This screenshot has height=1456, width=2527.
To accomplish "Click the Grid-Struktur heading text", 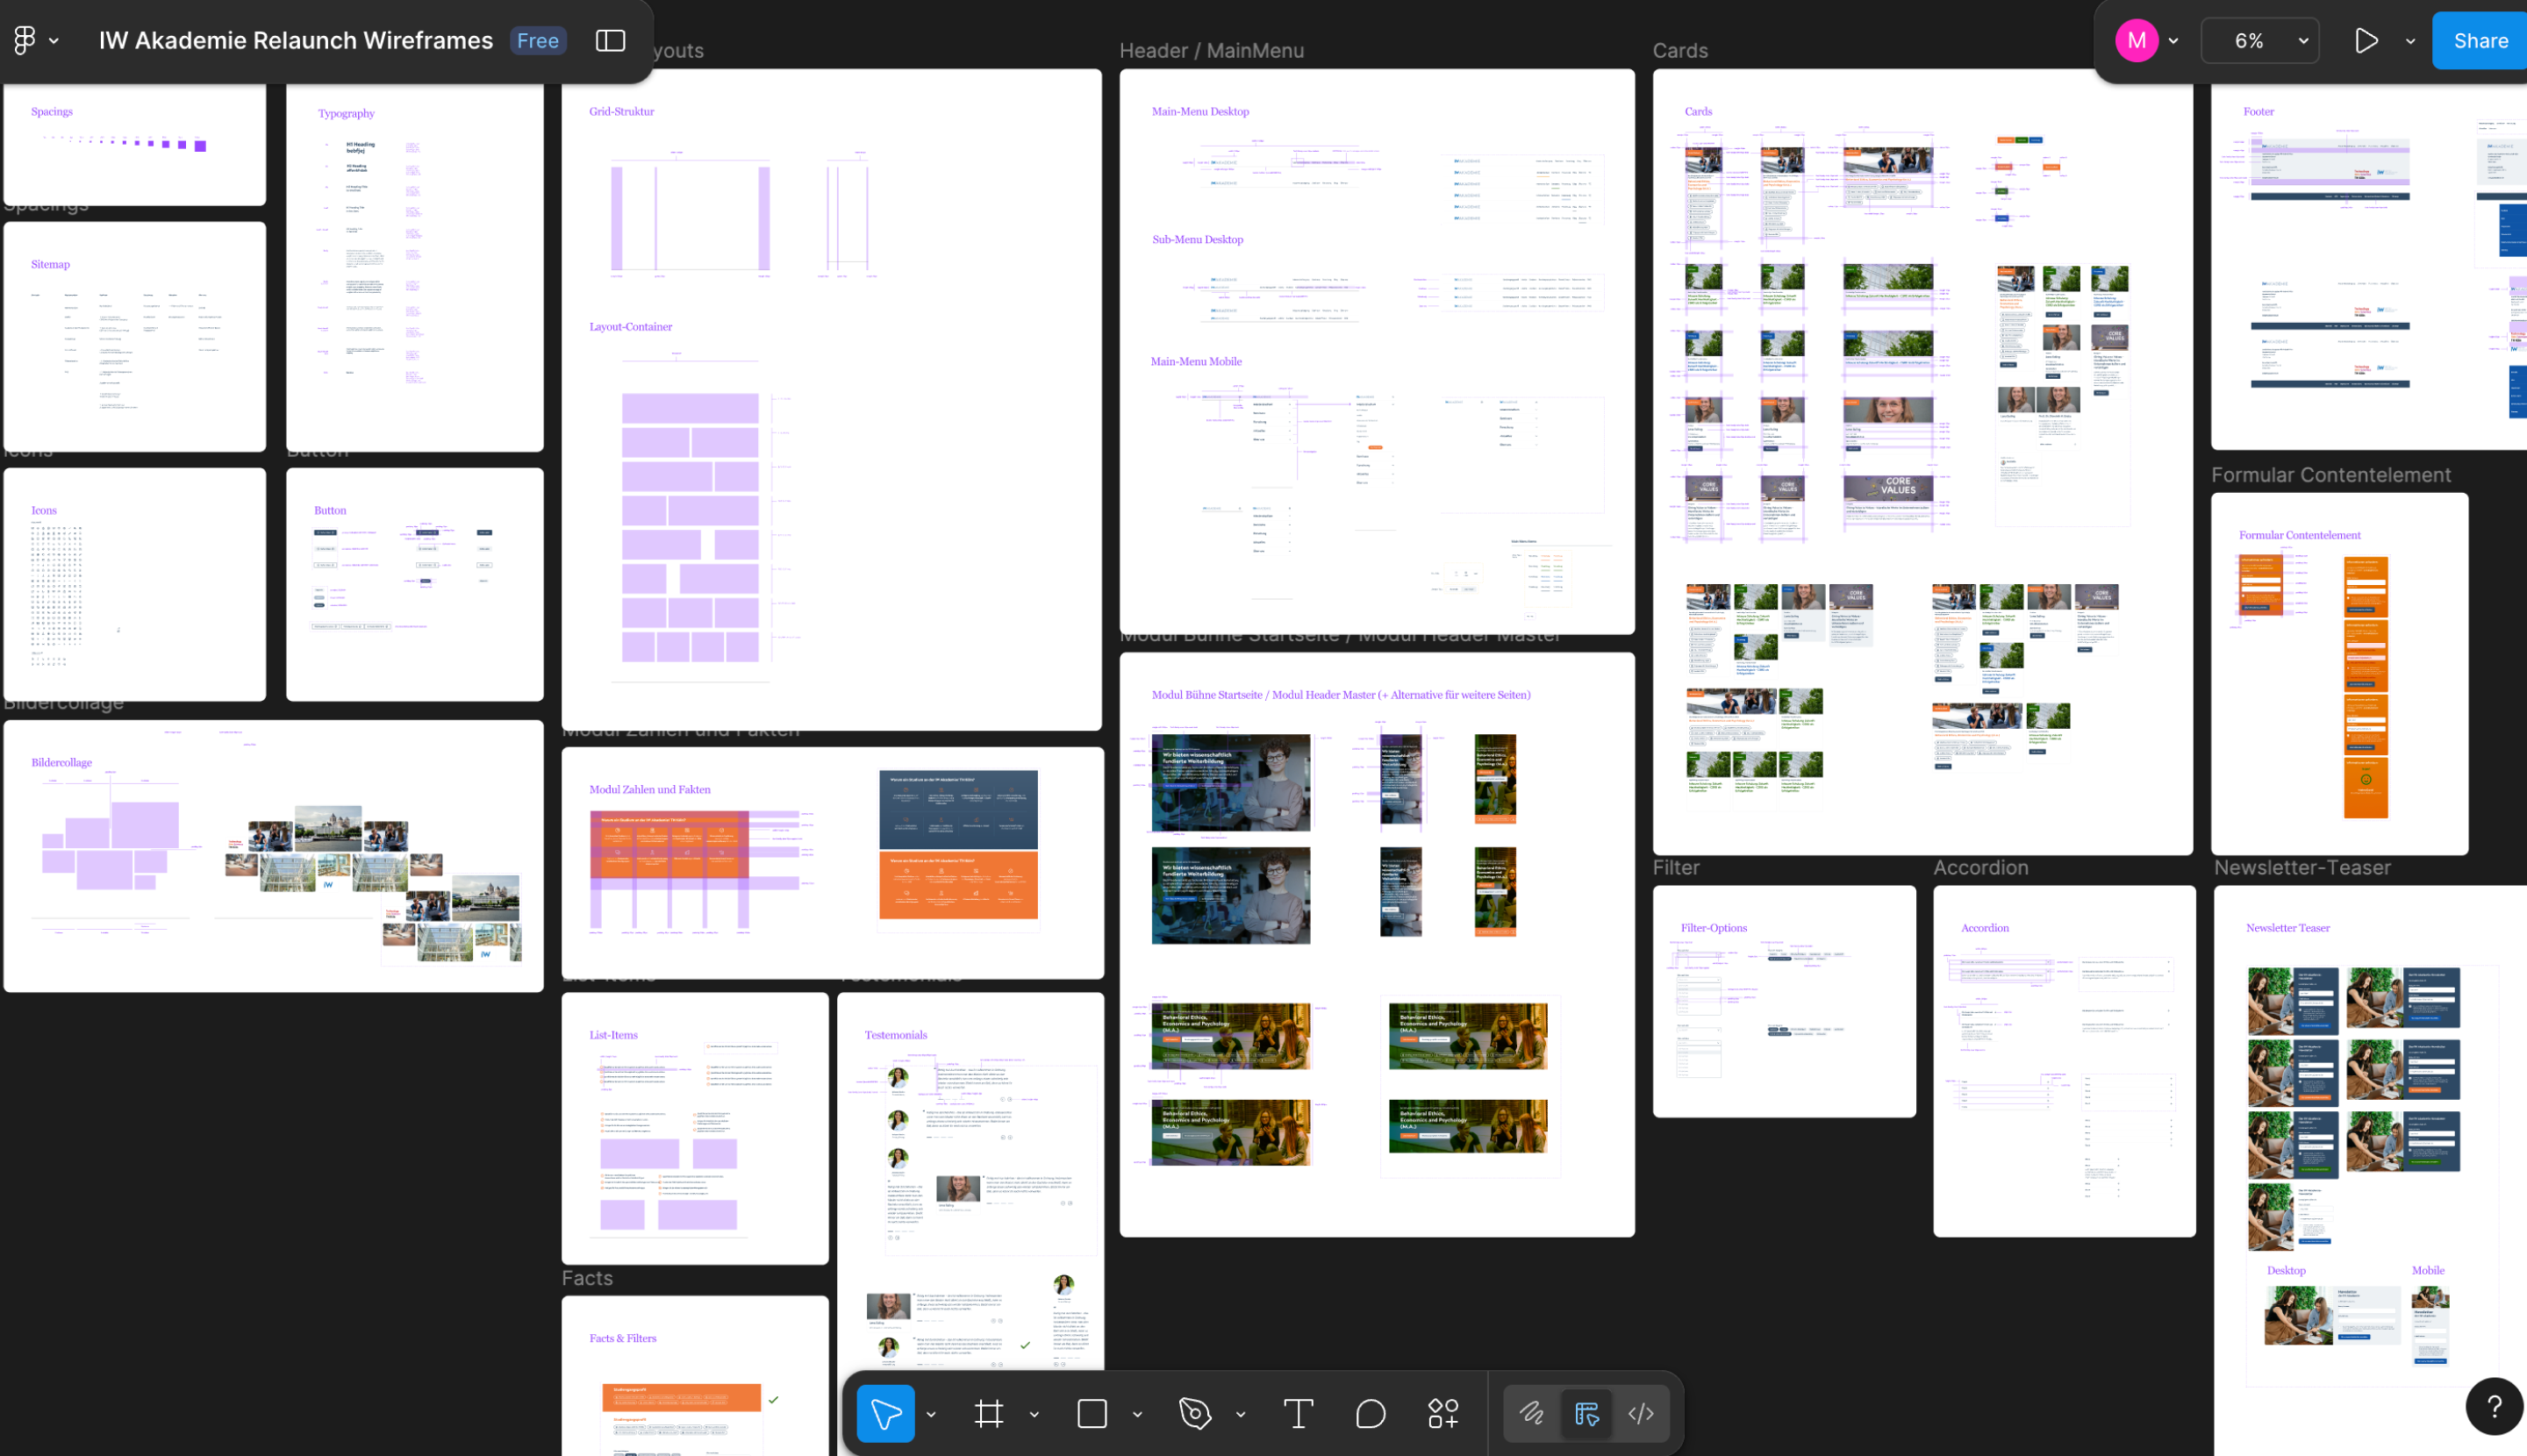I will pyautogui.click(x=621, y=111).
